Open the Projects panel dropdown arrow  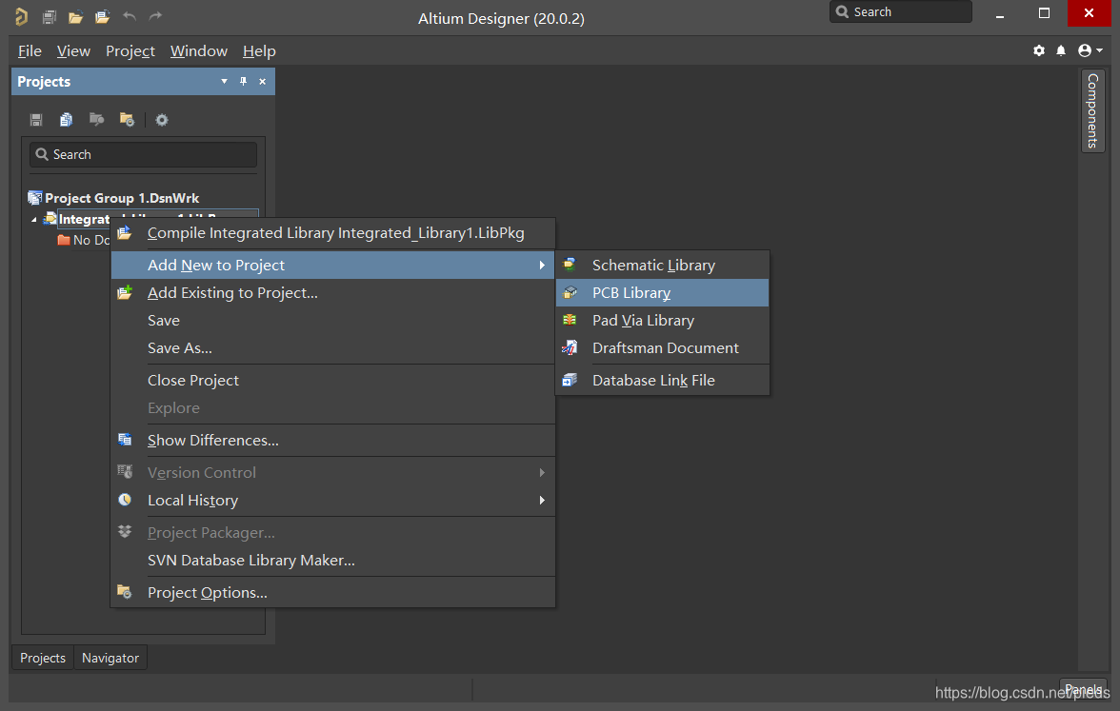pos(225,82)
